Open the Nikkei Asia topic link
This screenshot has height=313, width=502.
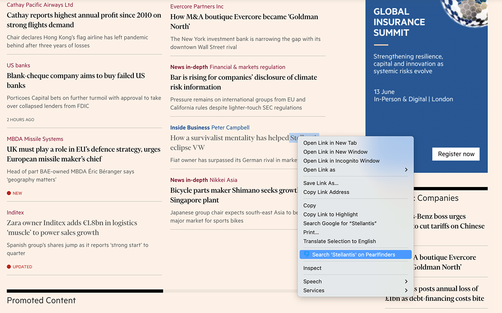point(223,180)
